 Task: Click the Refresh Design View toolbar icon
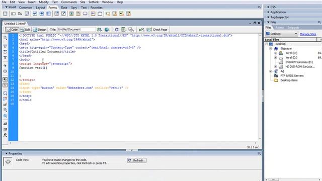pos(117,30)
